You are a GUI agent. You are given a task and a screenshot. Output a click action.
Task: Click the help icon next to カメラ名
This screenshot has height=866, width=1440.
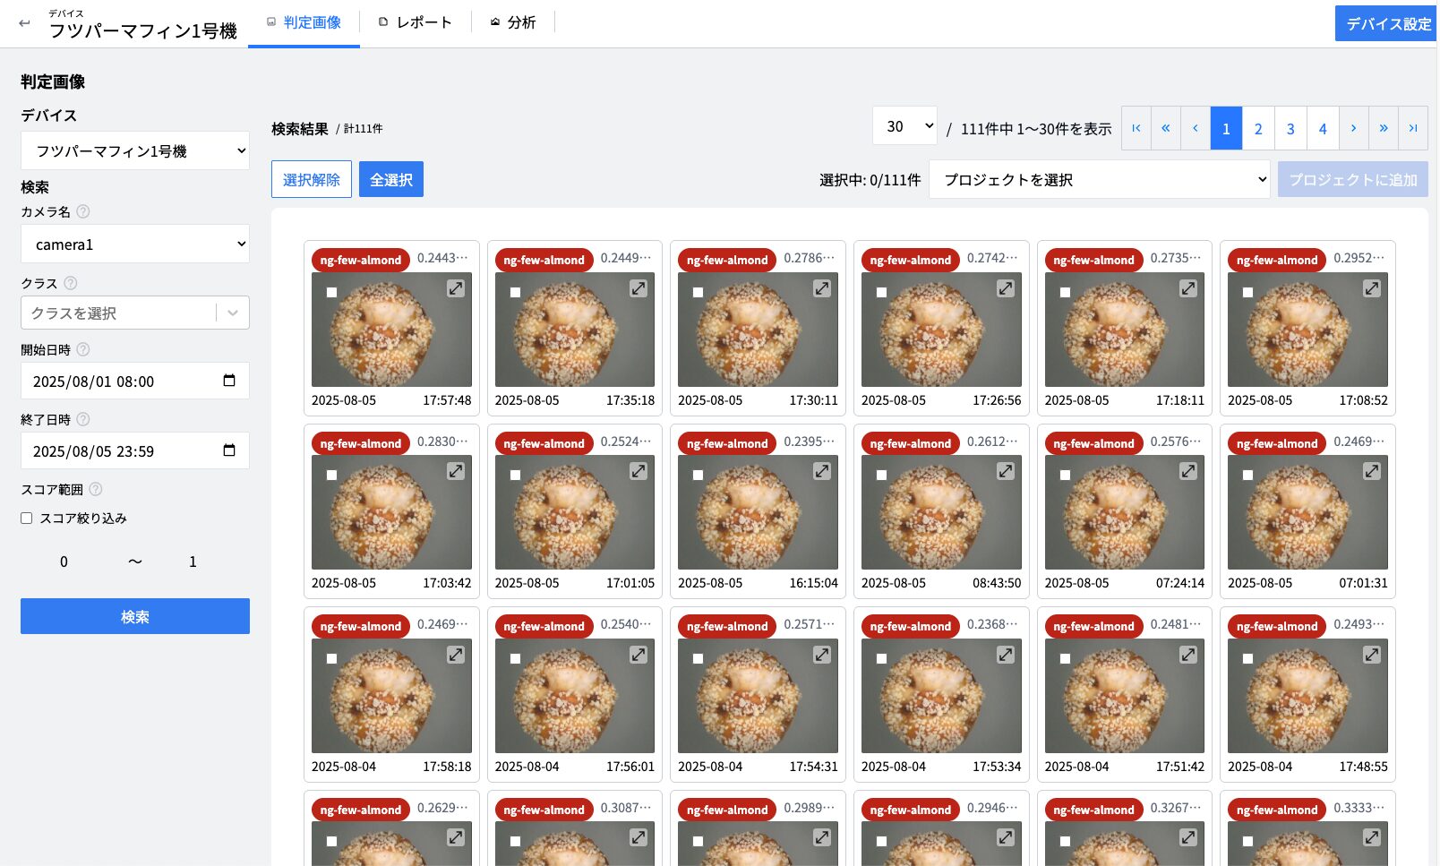[x=83, y=212]
